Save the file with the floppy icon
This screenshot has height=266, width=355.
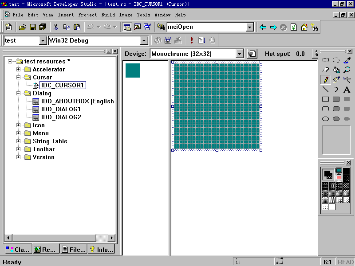[x=32, y=27]
